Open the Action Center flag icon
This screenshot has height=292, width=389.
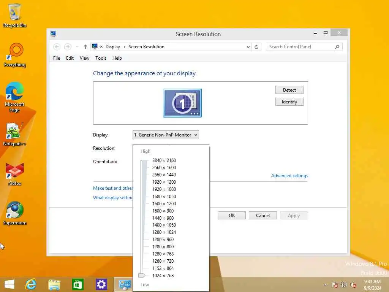pos(335,284)
